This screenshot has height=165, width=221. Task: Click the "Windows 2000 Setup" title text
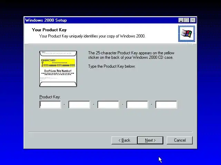click(x=46, y=20)
